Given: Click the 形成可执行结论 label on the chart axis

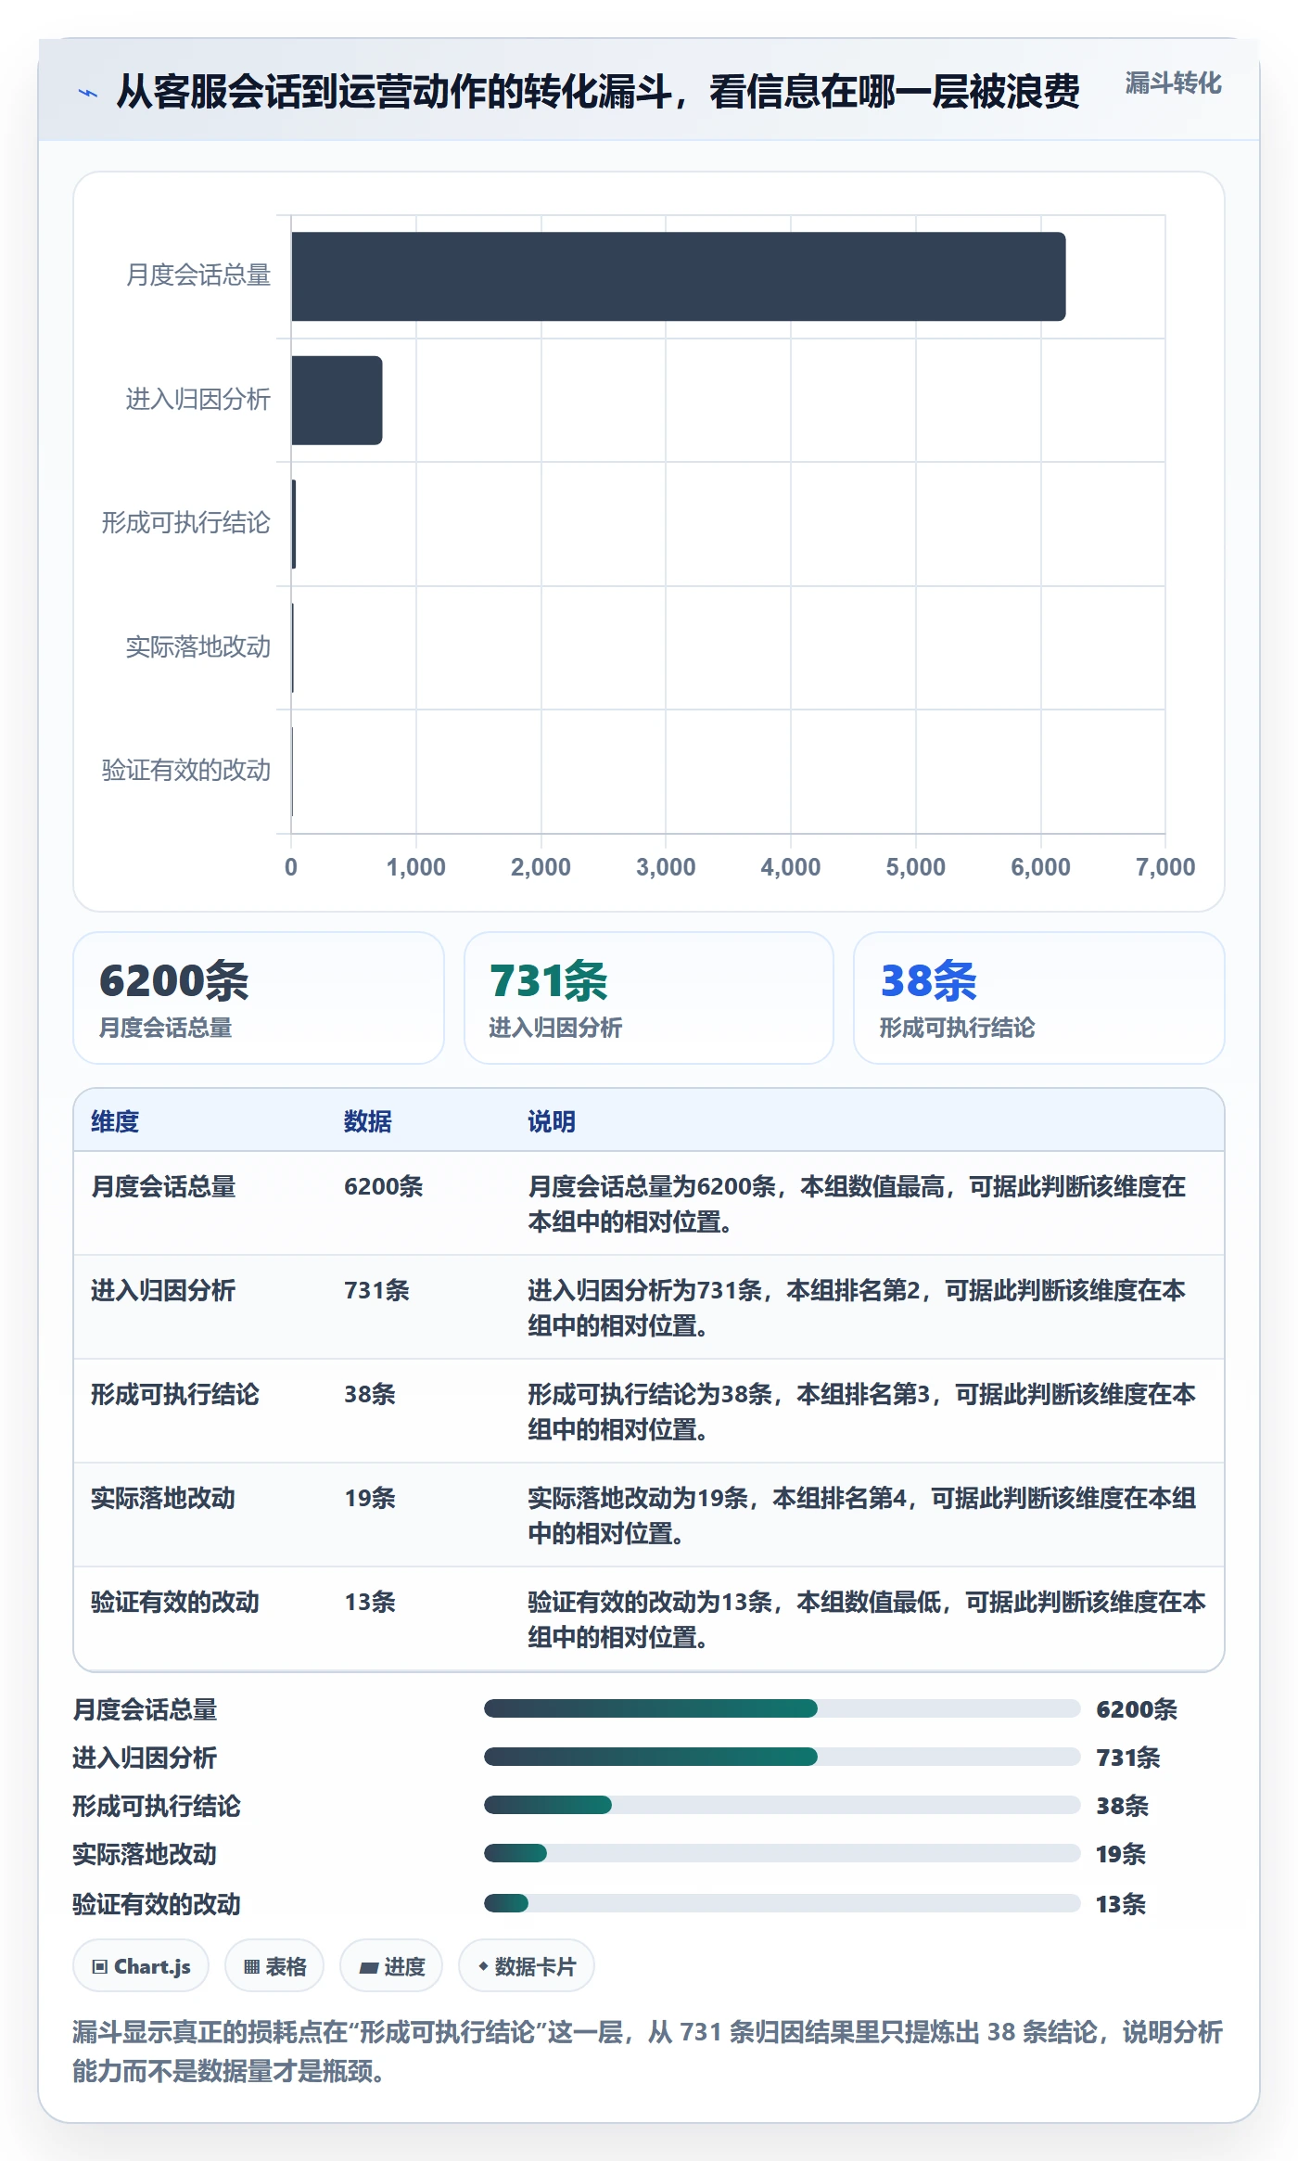Looking at the screenshot, I should [x=186, y=523].
